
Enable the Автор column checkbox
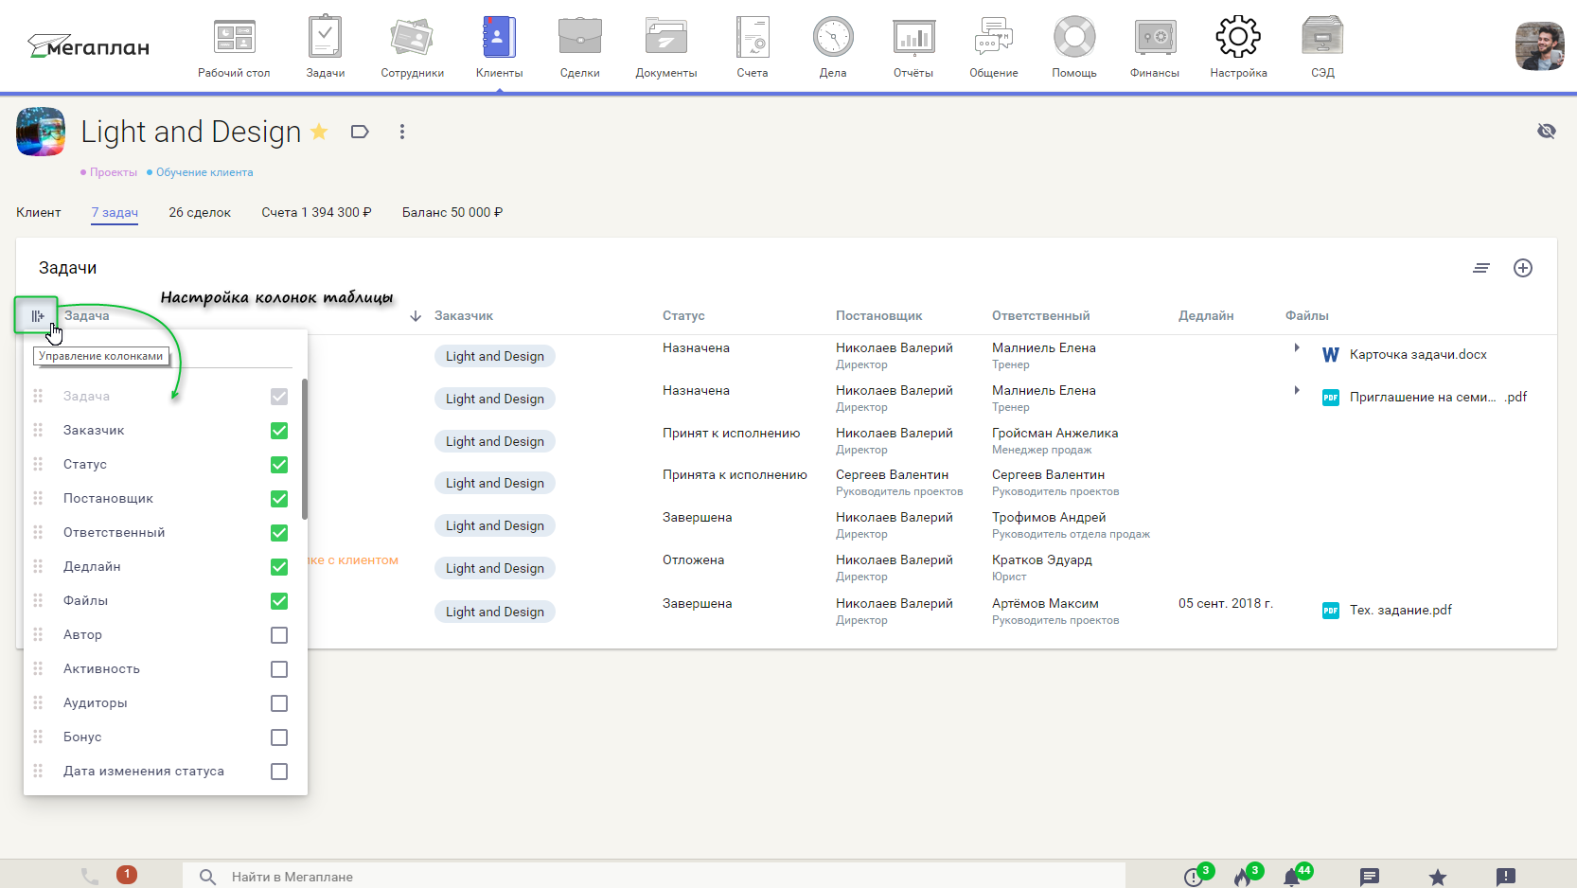279,635
